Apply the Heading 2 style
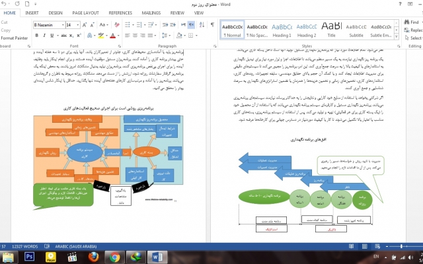423x264 pixels. (x=307, y=30)
